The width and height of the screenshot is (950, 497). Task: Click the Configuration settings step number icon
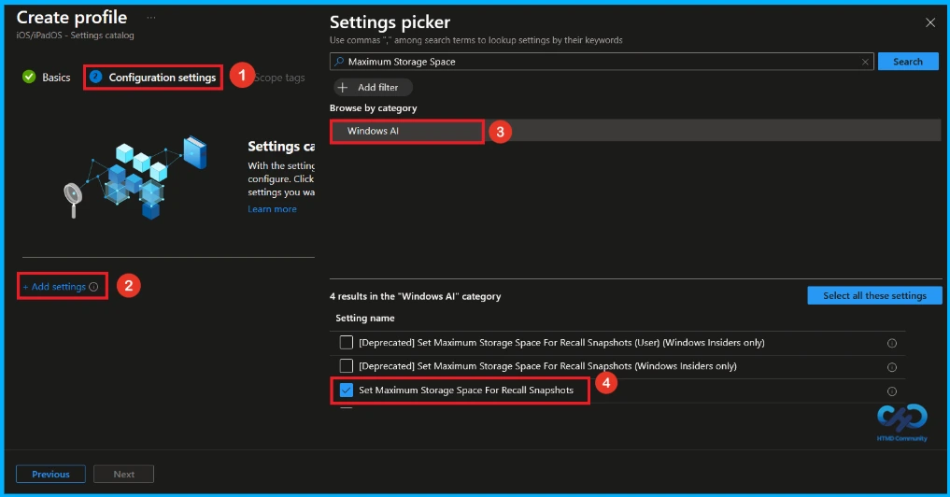point(95,77)
